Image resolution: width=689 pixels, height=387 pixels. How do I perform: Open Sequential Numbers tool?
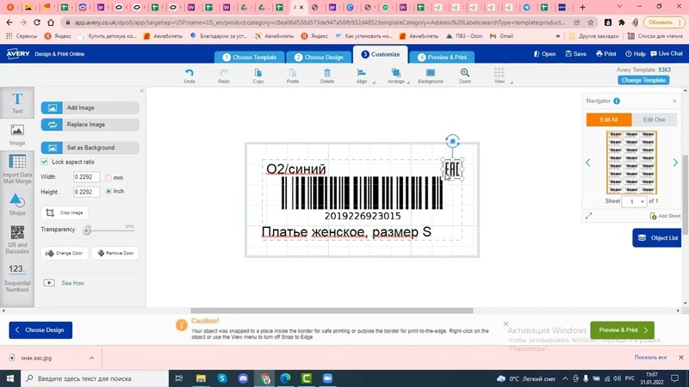(x=17, y=278)
